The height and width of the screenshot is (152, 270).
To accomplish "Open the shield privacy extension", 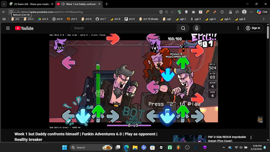I will coord(186,12).
